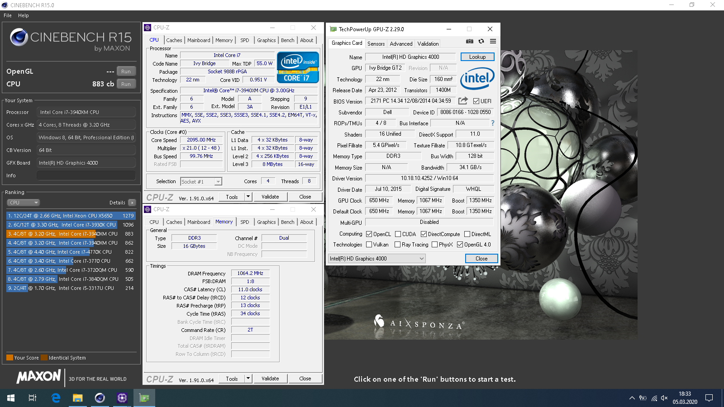
Task: Open the notification center icon
Action: [709, 398]
